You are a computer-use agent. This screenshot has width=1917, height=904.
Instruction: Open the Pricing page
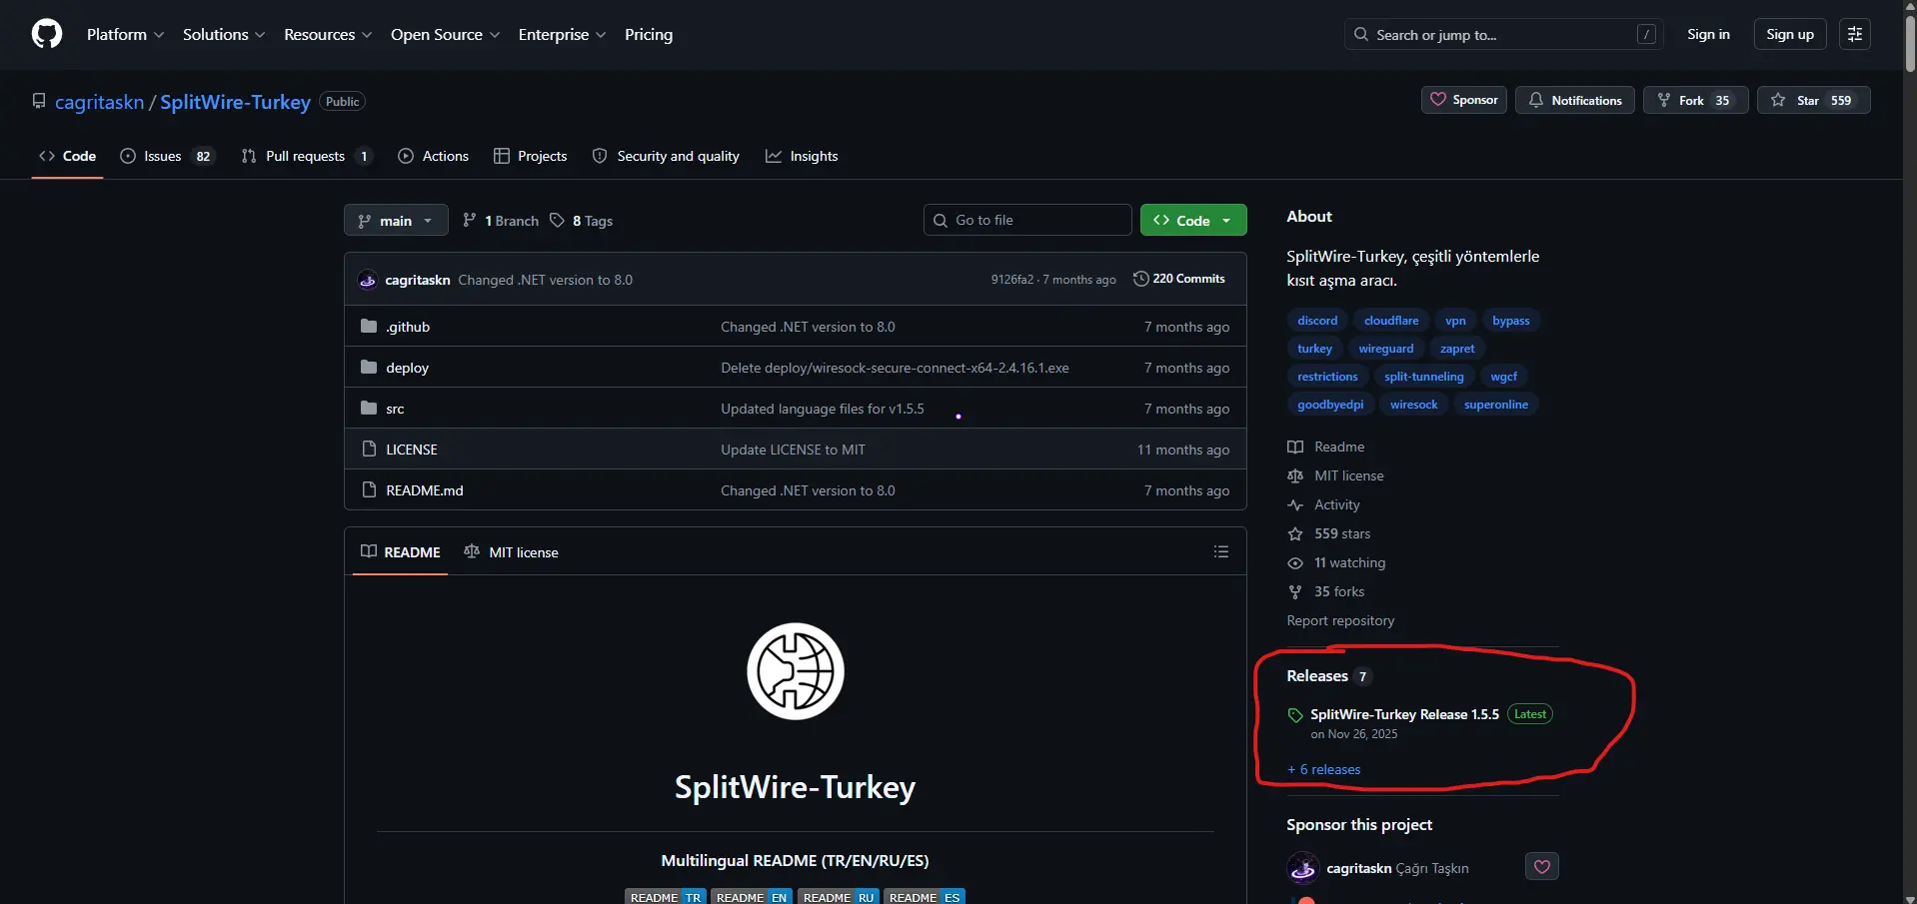click(x=649, y=34)
